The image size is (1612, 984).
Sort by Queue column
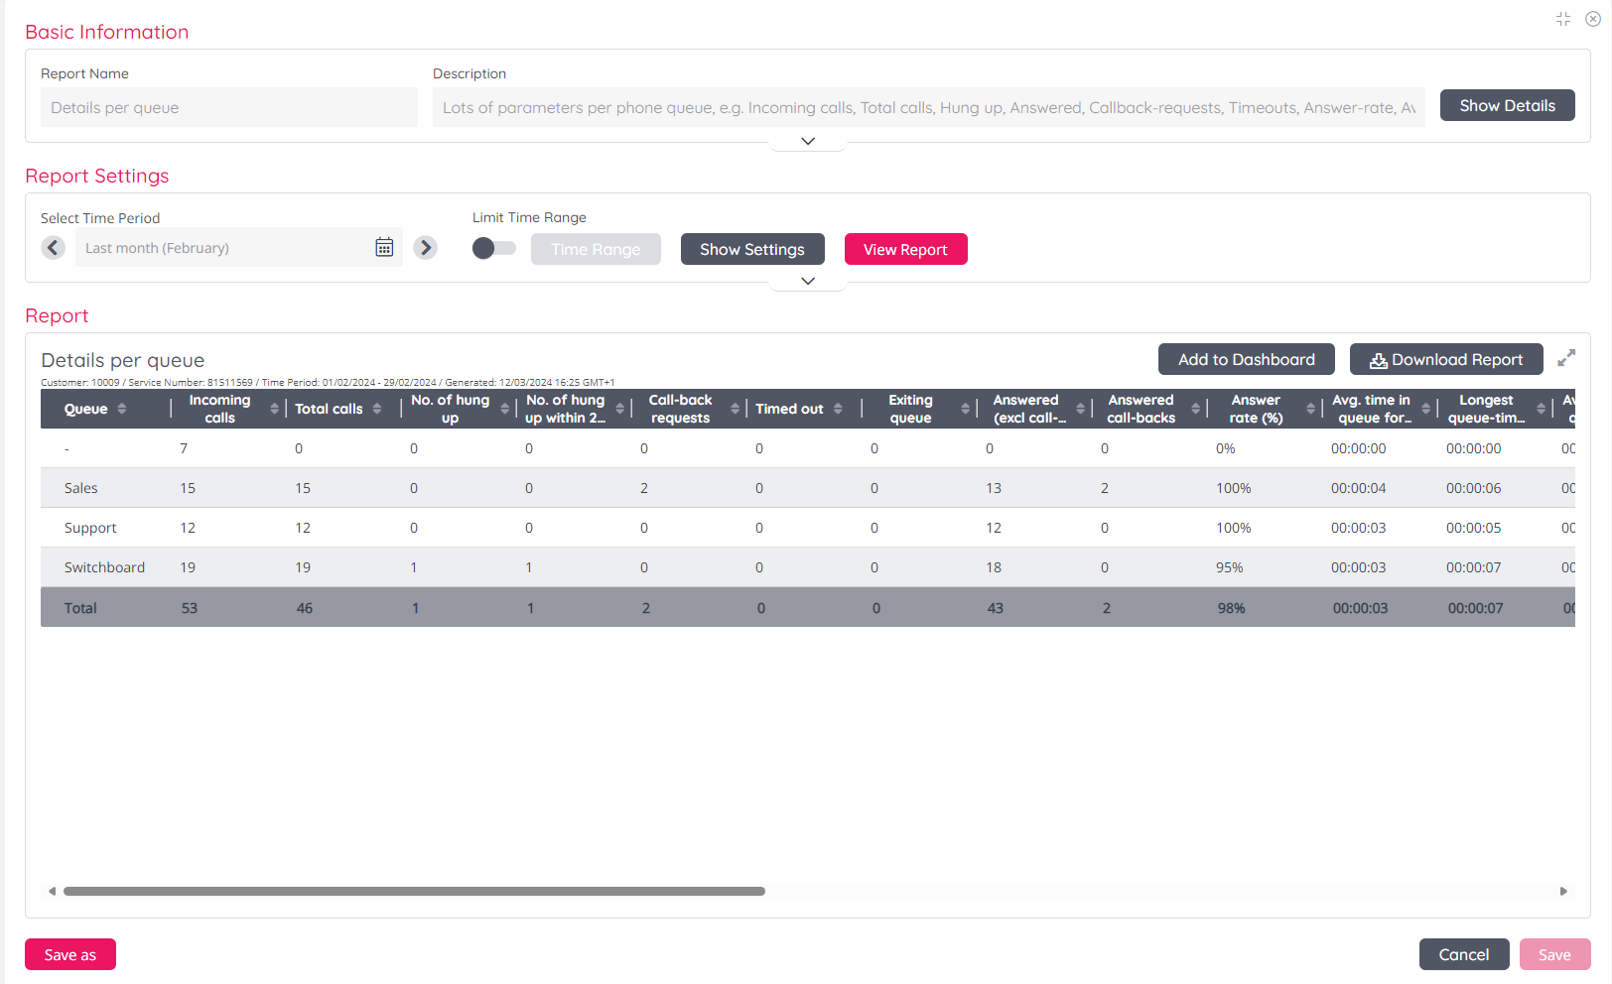tap(121, 409)
